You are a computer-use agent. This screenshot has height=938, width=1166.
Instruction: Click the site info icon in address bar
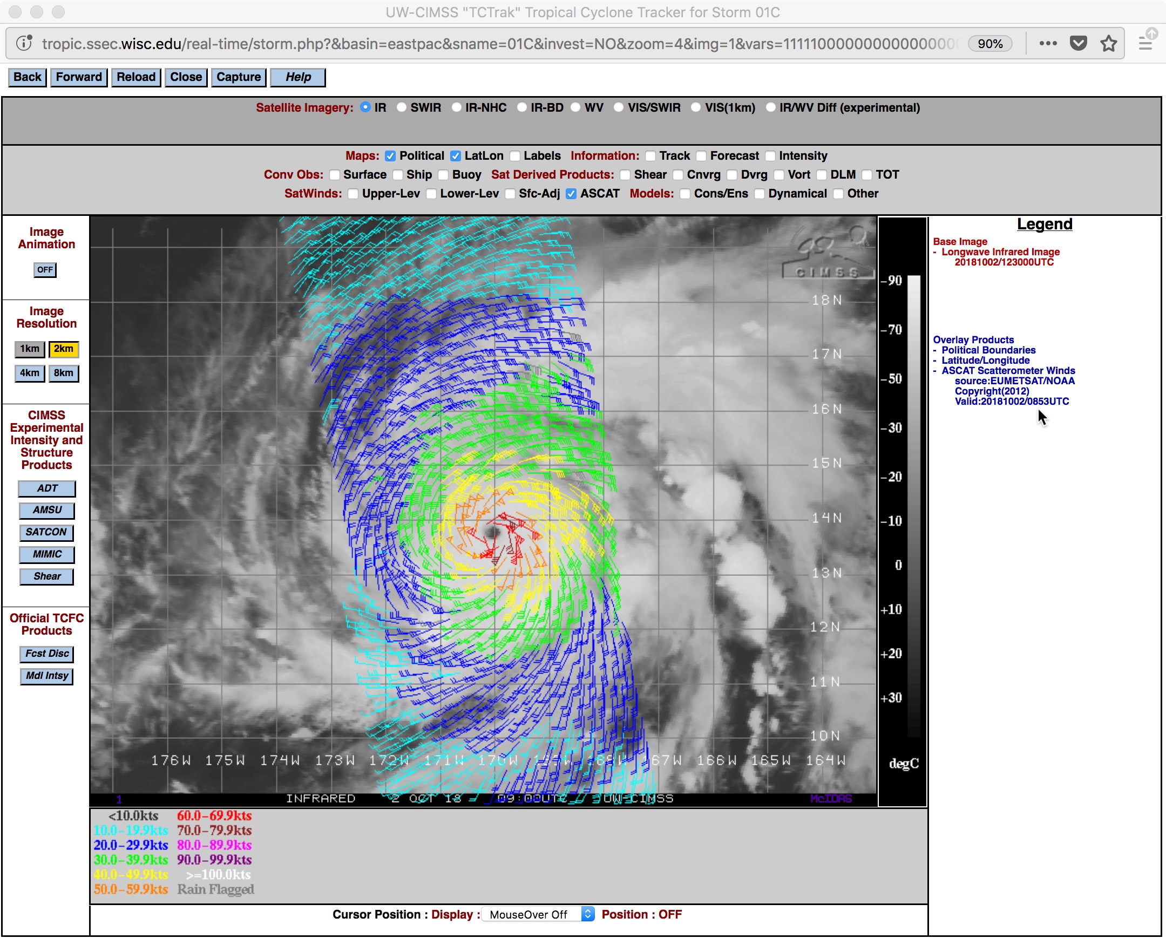pyautogui.click(x=24, y=43)
